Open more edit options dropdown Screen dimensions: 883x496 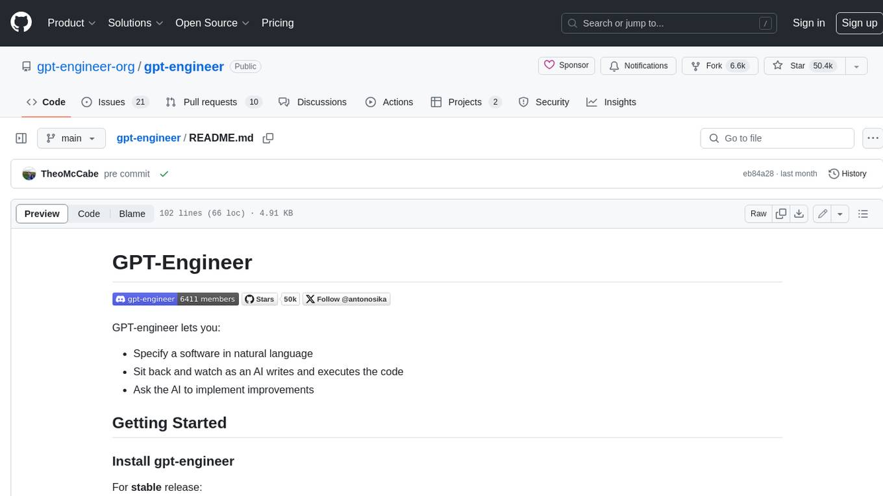pos(840,214)
